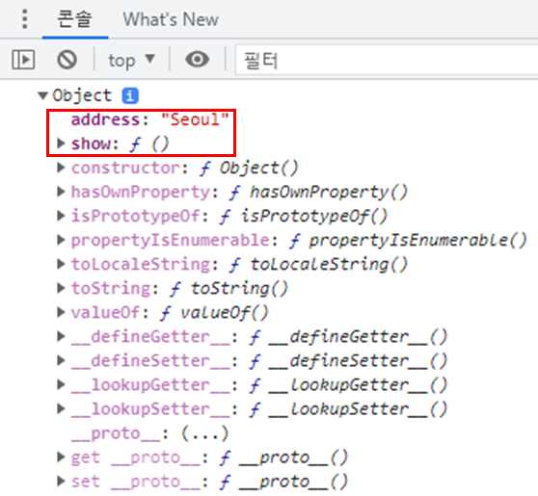
Task: Expand the set __proto__ entry
Action: click(x=61, y=482)
